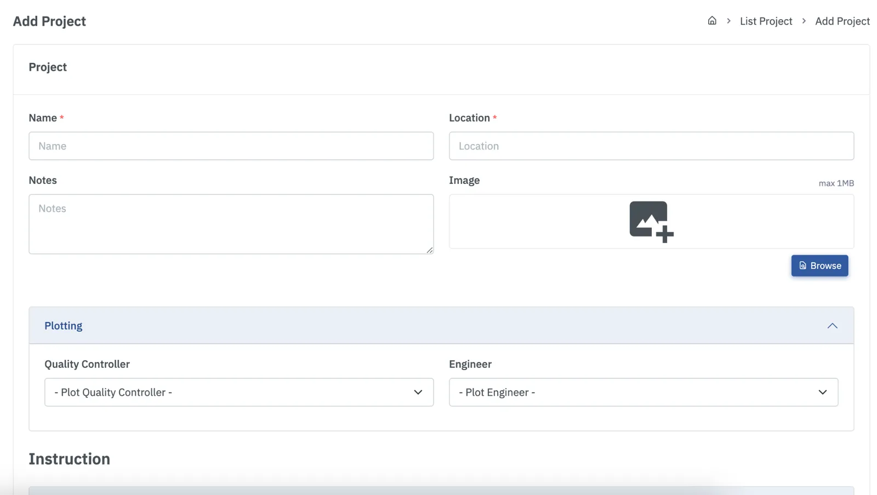
Task: Click into the Notes textarea
Action: click(x=231, y=224)
